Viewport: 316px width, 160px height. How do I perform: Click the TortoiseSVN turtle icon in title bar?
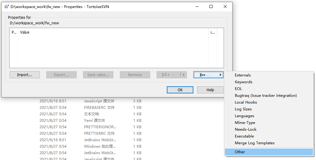(6, 7)
